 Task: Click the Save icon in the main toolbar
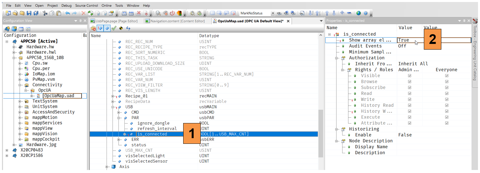(x=29, y=13)
